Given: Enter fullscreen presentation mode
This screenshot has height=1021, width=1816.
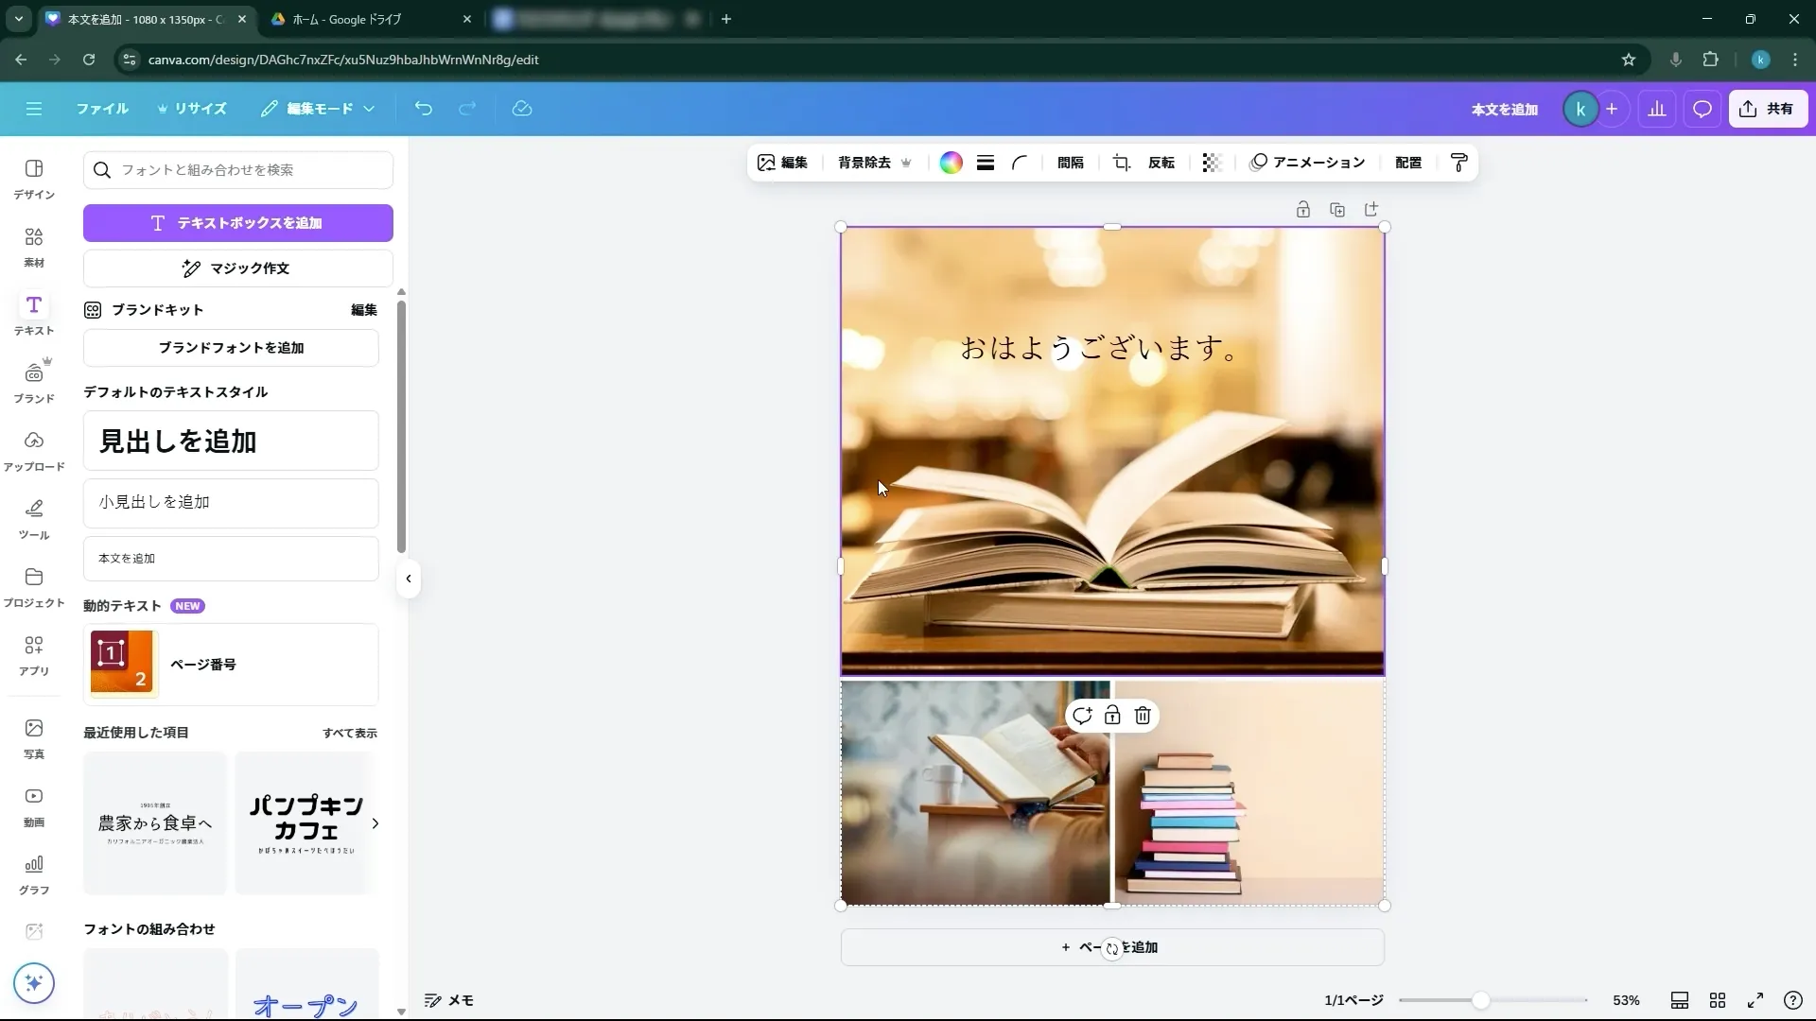Looking at the screenshot, I should tap(1756, 1000).
